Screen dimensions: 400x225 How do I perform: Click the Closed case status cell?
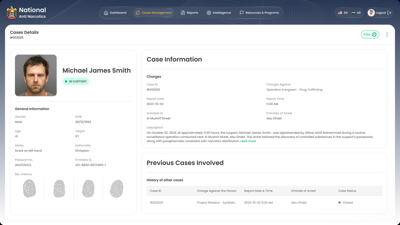[345, 203]
